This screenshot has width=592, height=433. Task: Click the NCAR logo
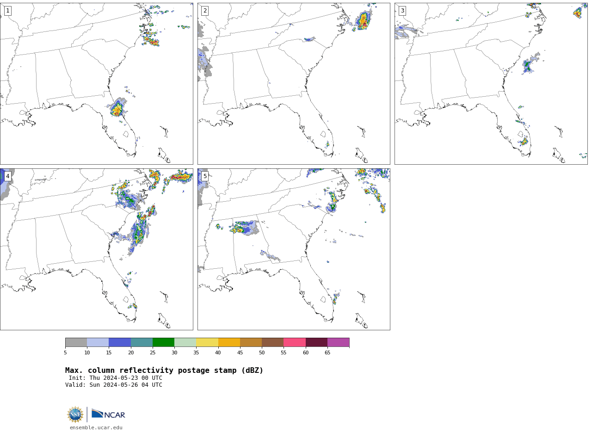[x=108, y=414]
